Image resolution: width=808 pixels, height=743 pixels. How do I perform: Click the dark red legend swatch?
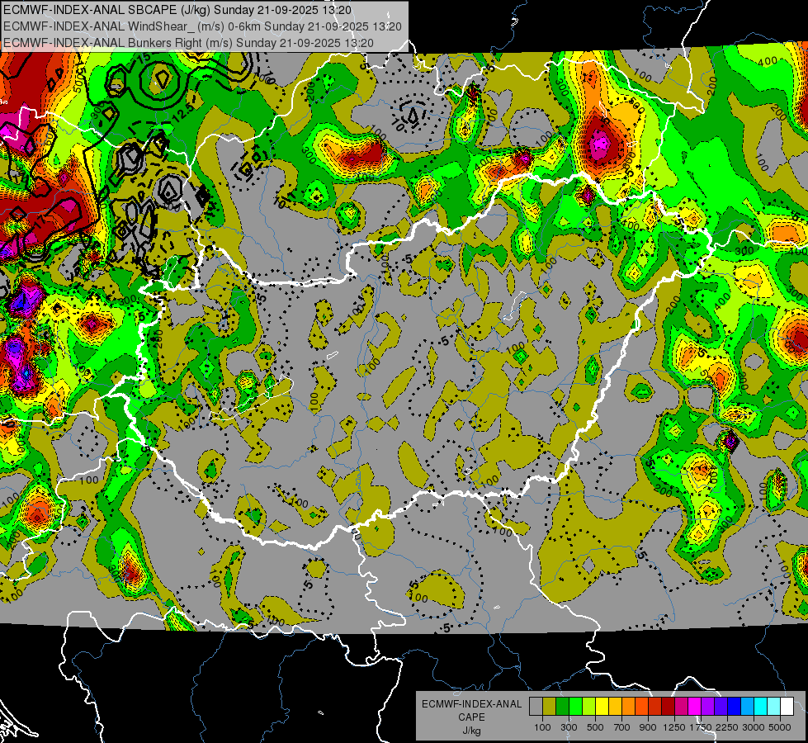[668, 706]
